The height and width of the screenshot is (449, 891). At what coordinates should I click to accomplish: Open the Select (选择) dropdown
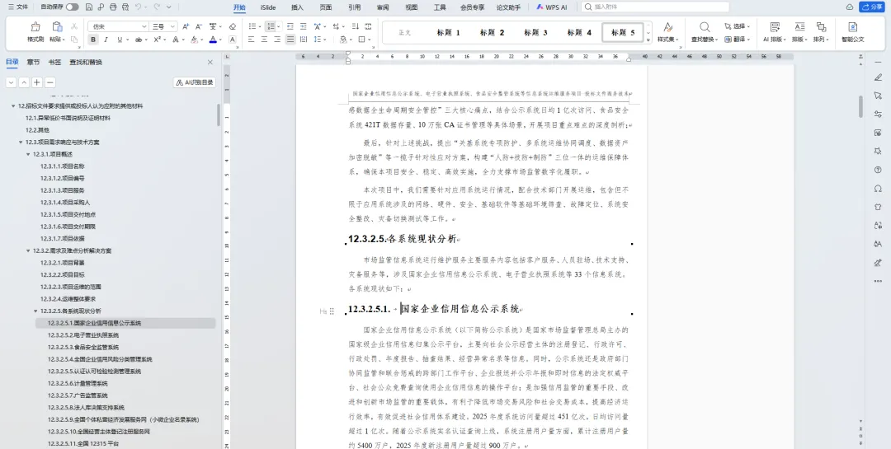[x=737, y=26]
